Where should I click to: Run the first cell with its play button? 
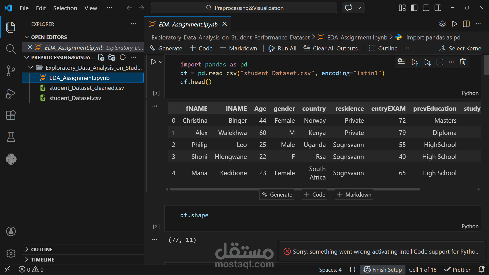(153, 62)
